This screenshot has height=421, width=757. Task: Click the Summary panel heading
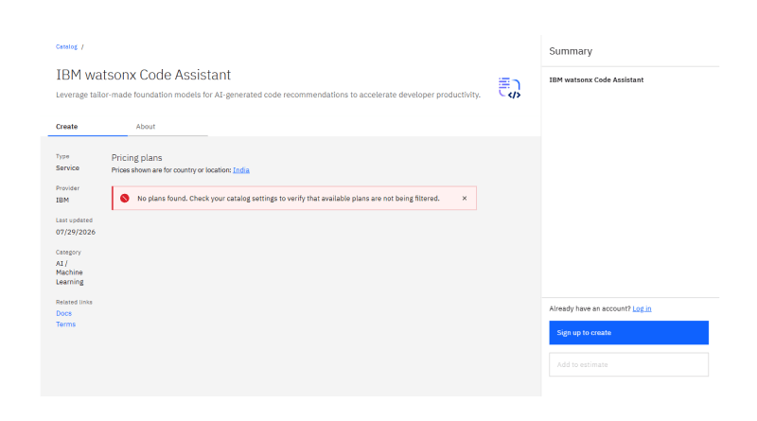[x=571, y=51]
